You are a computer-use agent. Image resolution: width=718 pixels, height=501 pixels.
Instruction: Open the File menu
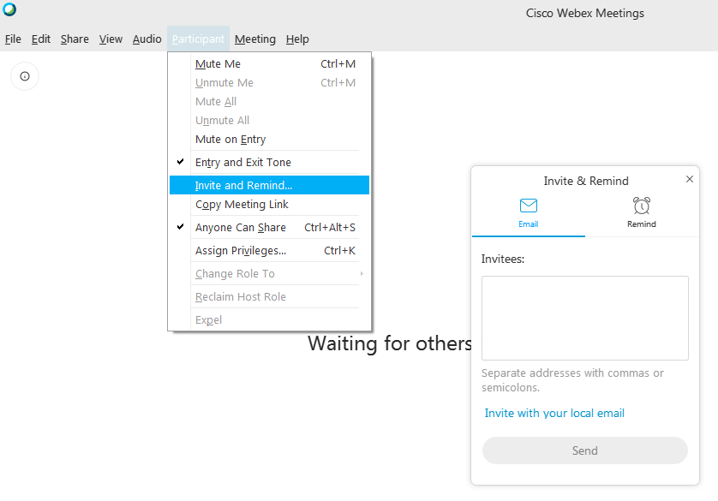13,39
